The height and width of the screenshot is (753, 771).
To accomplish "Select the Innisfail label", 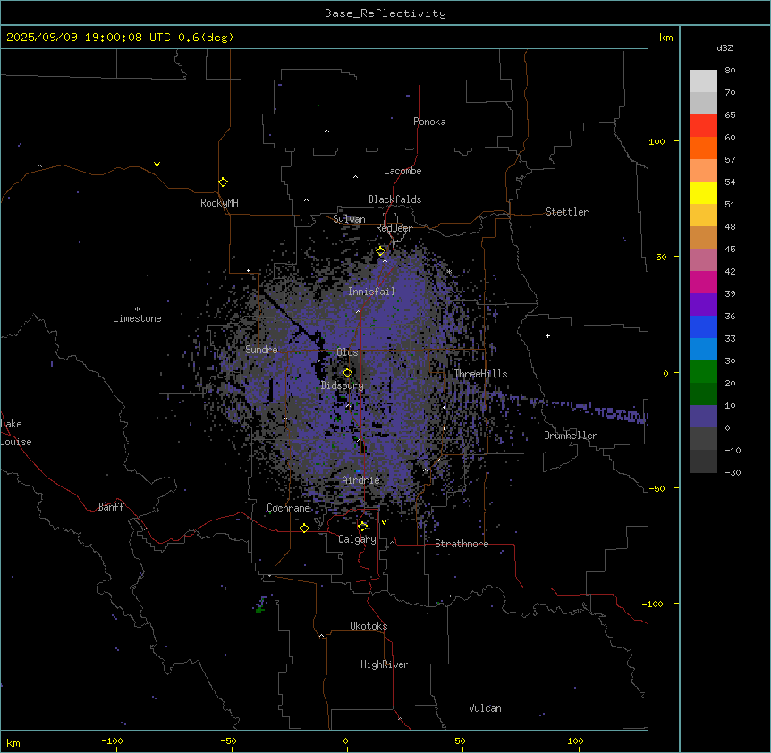I will [x=371, y=292].
